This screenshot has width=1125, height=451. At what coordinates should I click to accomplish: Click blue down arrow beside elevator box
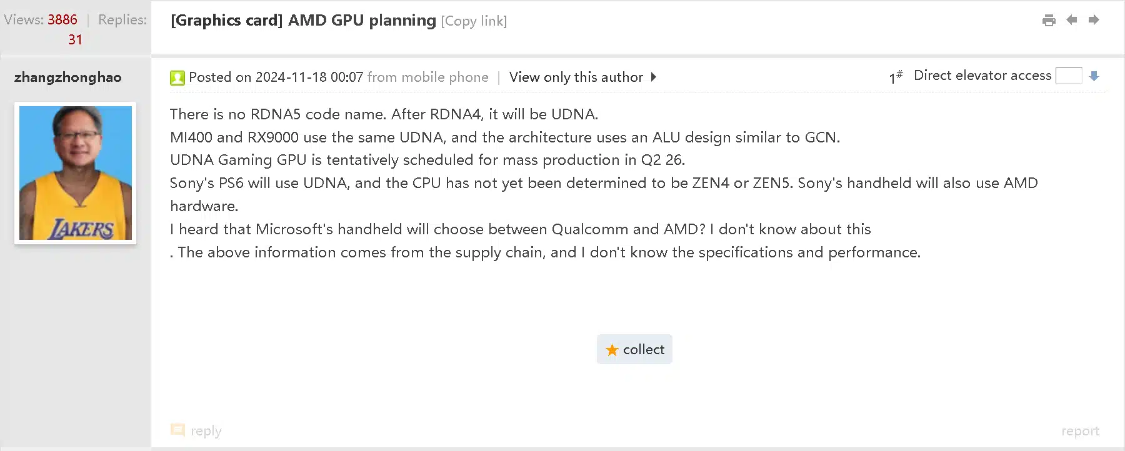pos(1094,76)
